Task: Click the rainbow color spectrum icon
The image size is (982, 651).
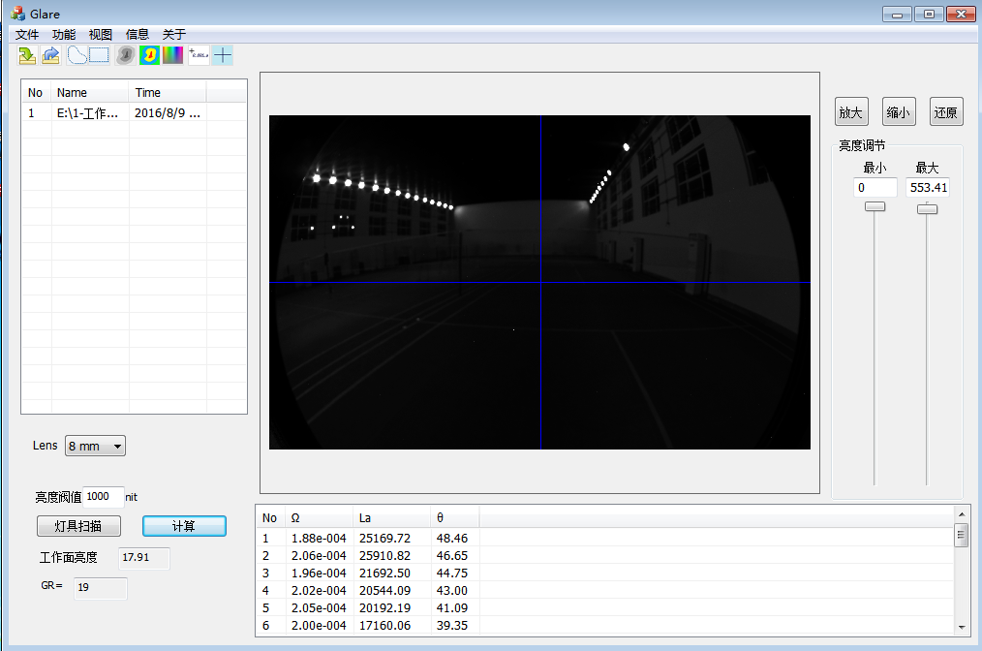Action: point(172,55)
